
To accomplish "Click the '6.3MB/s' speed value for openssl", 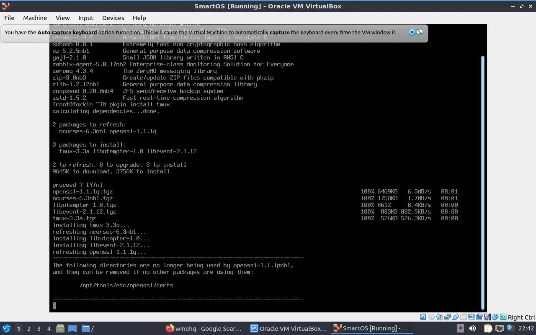I will pos(419,191).
